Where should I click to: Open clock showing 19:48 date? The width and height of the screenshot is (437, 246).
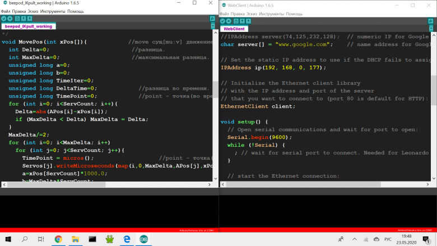coord(407,239)
